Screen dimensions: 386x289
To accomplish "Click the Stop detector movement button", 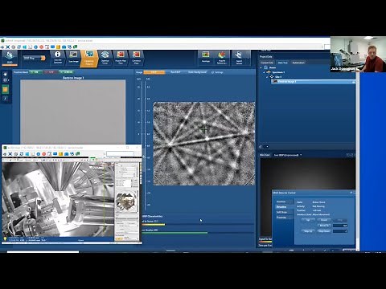I will tap(340, 220).
